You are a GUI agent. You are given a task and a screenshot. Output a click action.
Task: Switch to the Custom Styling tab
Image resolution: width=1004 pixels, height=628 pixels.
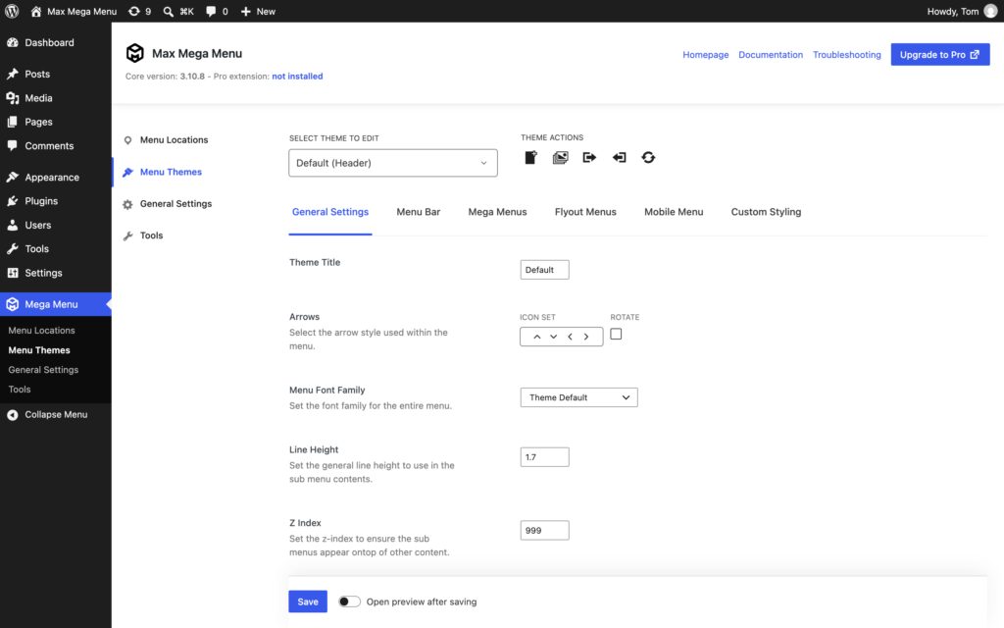coord(766,212)
